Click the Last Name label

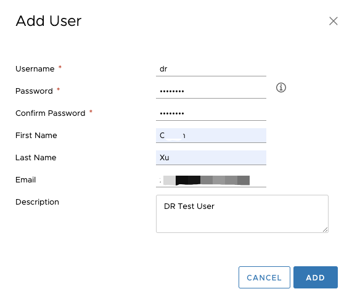36,158
